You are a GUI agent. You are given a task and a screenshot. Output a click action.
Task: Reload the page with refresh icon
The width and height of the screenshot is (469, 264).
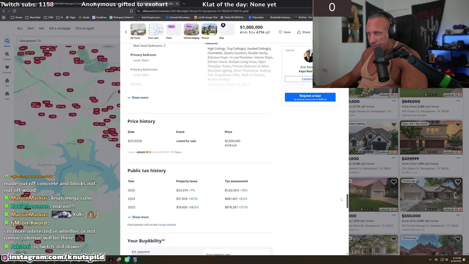[x=15, y=11]
